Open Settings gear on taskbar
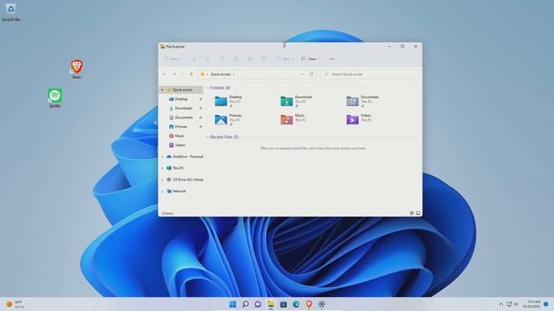 [x=321, y=304]
